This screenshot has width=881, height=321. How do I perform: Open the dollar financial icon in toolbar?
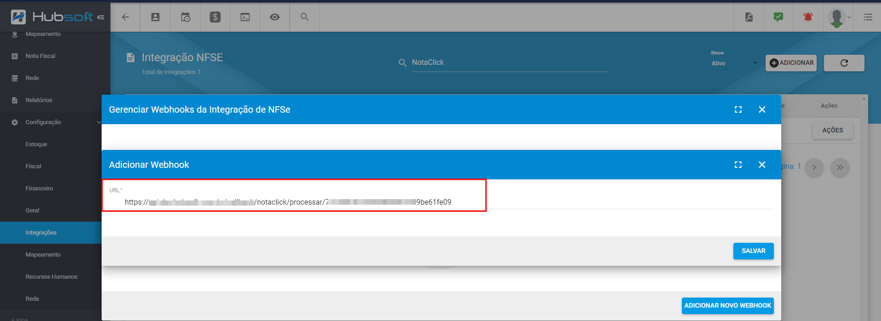(215, 17)
